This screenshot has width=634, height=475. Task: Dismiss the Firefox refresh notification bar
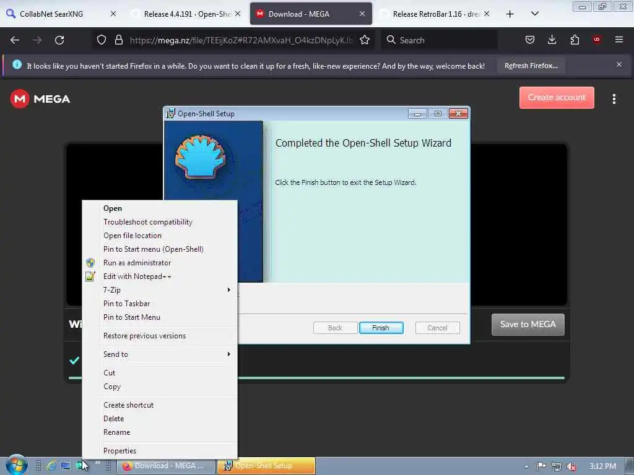click(x=619, y=64)
